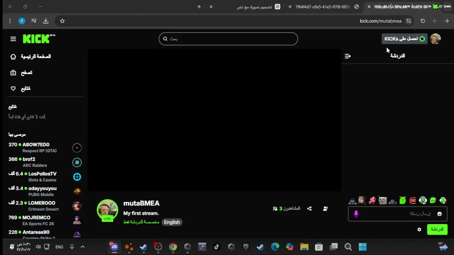The width and height of the screenshot is (454, 255).
Task: Bookmark this page with the star icon
Action: pos(62,21)
